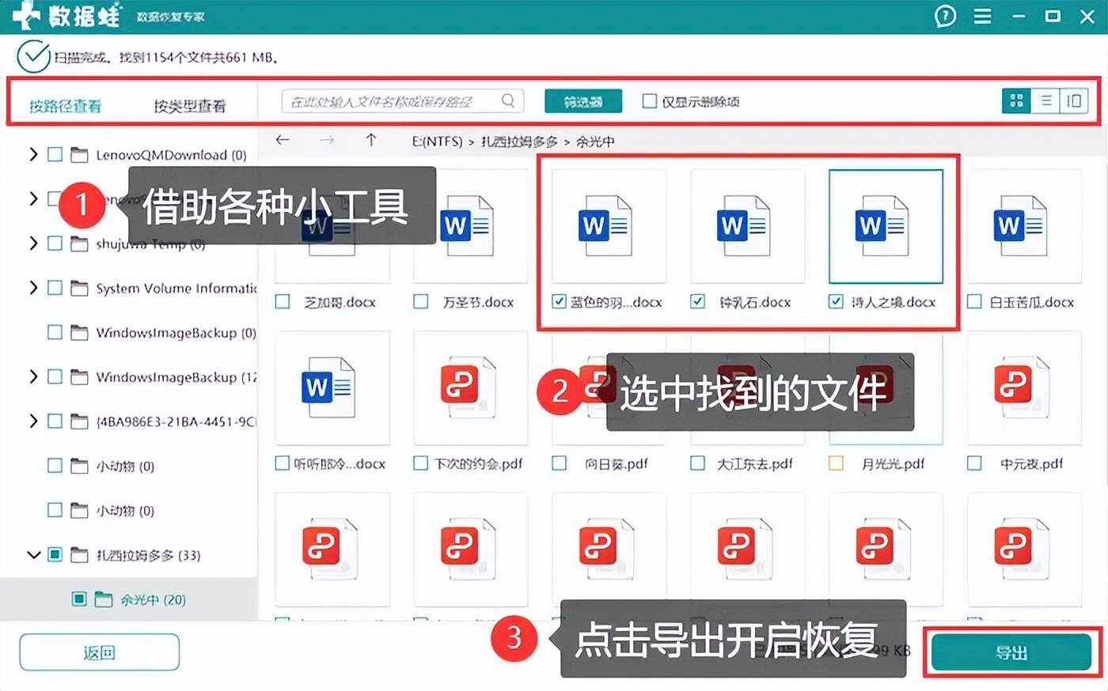Uncheck the 钟乳石.docx checkbox
1108x691 pixels.
click(697, 301)
